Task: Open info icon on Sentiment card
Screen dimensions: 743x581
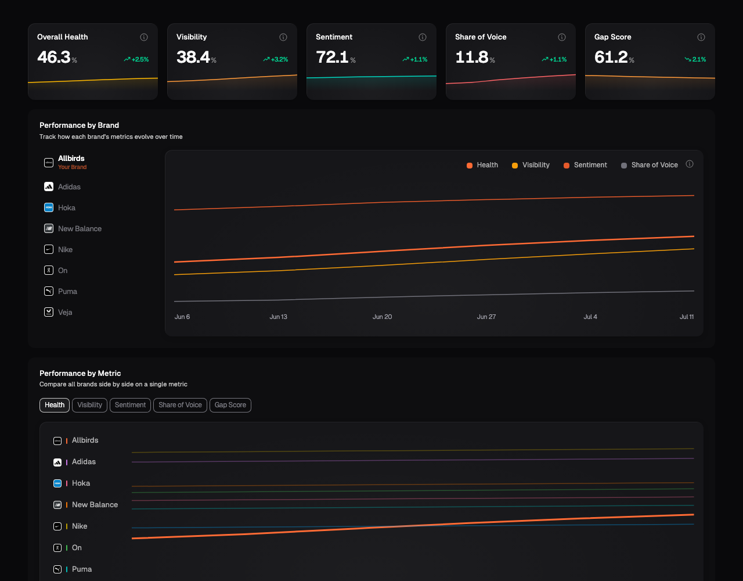Action: coord(423,37)
